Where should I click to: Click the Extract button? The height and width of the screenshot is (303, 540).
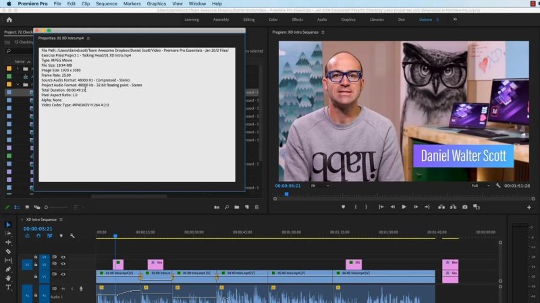coord(453,207)
